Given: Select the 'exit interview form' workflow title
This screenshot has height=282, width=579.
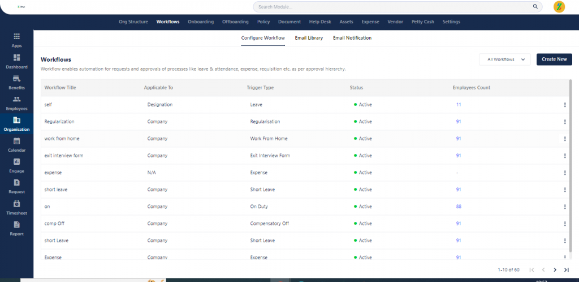Looking at the screenshot, I should [63, 156].
